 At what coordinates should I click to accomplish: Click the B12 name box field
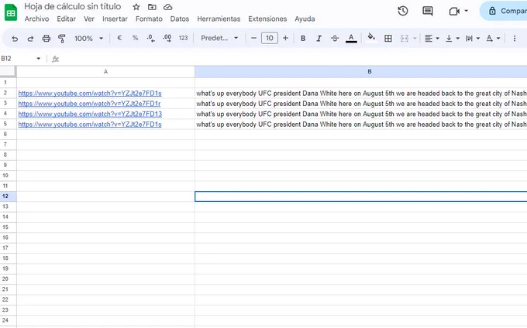point(17,58)
